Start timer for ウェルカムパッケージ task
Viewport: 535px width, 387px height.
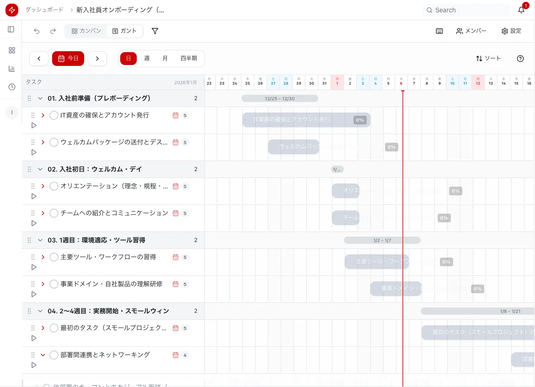pyautogui.click(x=34, y=152)
